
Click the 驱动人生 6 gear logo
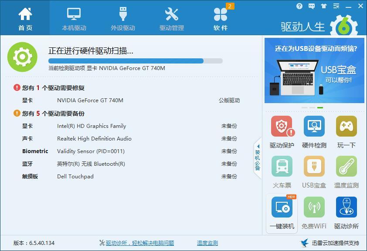pyautogui.click(x=343, y=26)
